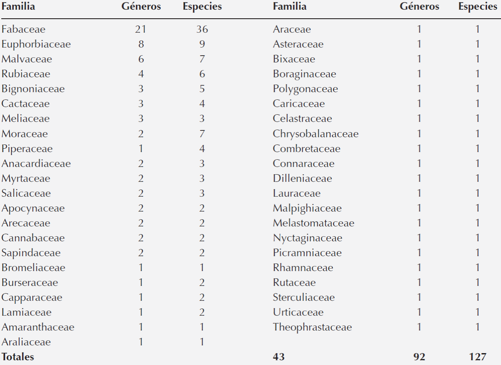Viewport: 501px width, 365px height.
Task: Select the Theophrastaceae family entry
Action: (x=312, y=327)
